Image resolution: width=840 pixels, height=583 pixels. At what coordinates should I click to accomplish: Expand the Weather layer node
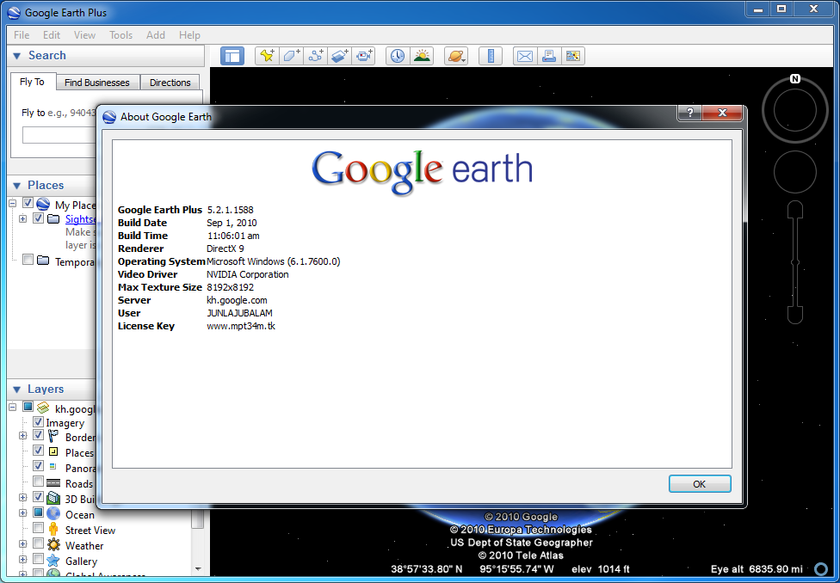(x=22, y=544)
